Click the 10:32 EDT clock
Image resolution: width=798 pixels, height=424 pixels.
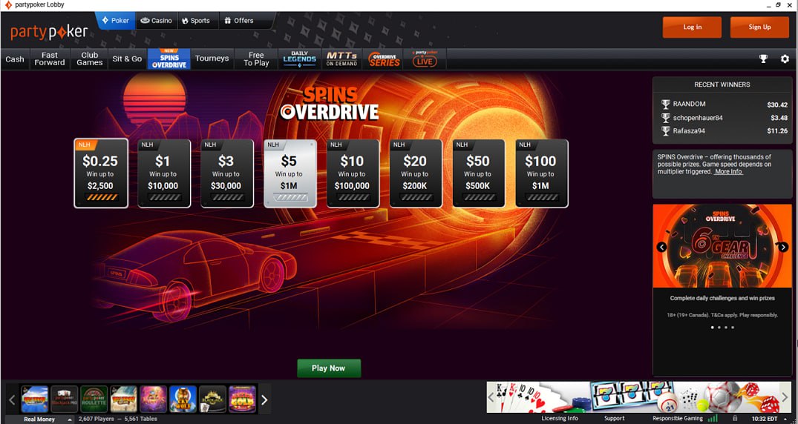pyautogui.click(x=763, y=419)
